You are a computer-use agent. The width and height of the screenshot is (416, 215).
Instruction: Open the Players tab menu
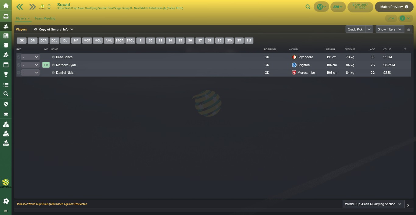click(23, 18)
